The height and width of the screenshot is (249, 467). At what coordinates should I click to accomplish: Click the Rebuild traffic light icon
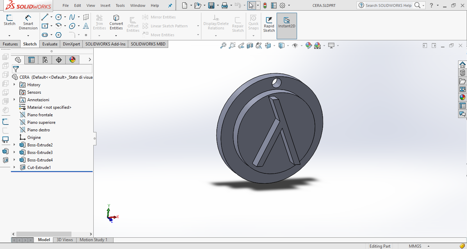(265, 5)
